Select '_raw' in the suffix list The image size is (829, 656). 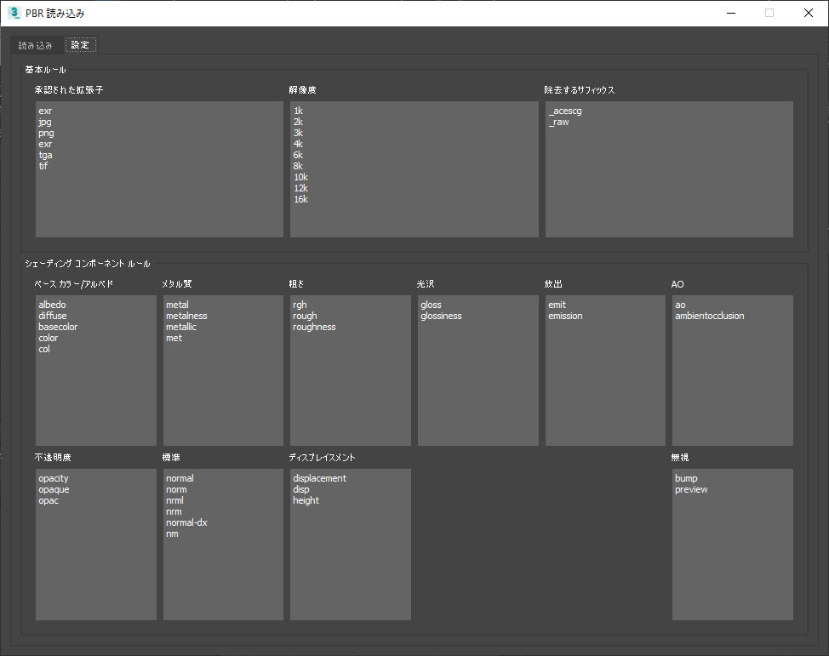click(559, 123)
